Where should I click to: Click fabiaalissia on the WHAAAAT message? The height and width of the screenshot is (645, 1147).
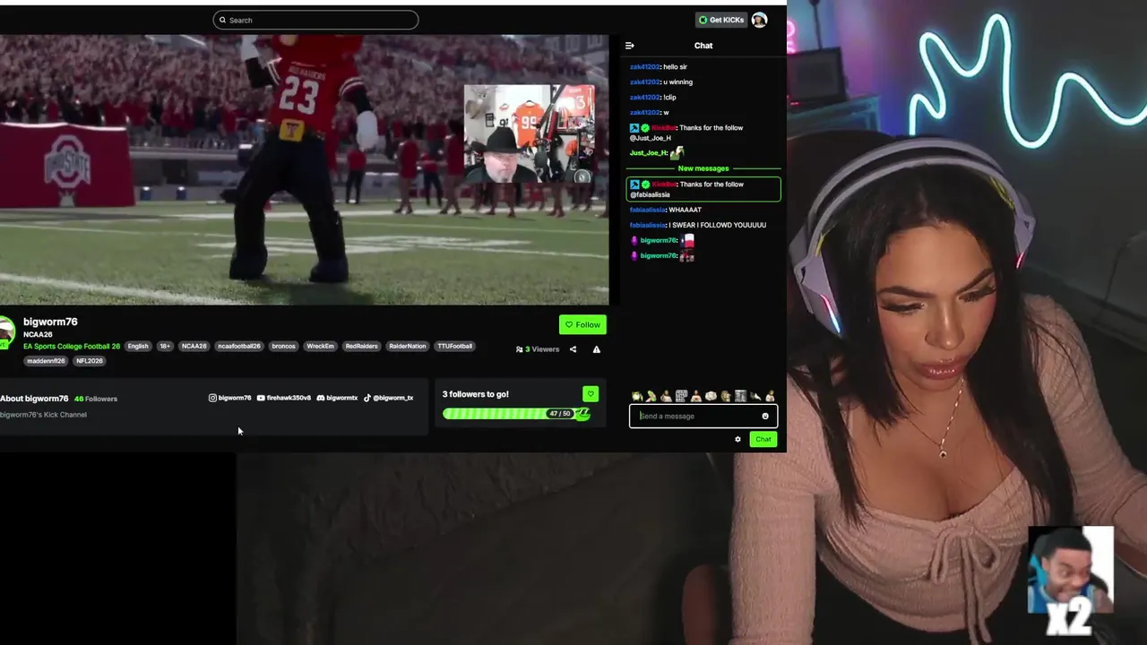pyautogui.click(x=648, y=210)
